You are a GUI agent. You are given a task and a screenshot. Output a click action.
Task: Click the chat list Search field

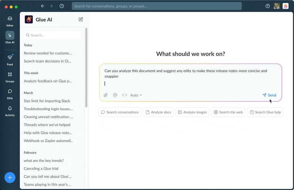52,35
